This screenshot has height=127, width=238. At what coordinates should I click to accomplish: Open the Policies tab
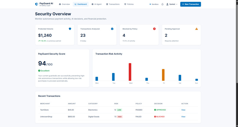click(129, 4)
